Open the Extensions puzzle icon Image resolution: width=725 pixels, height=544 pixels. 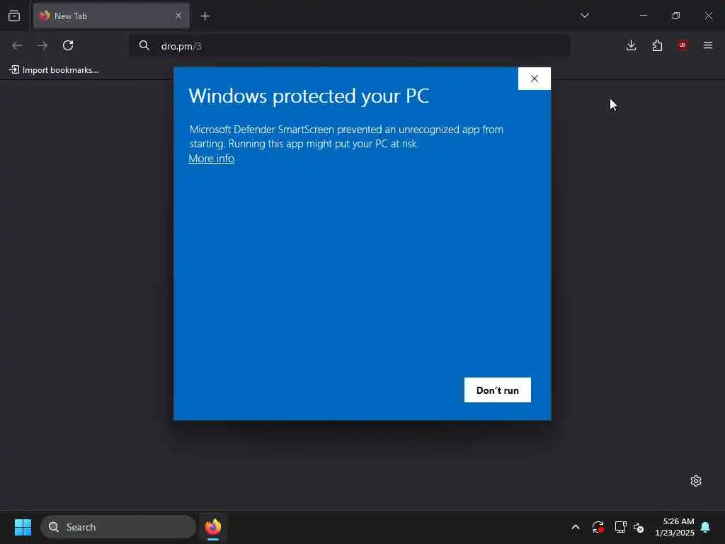click(657, 45)
